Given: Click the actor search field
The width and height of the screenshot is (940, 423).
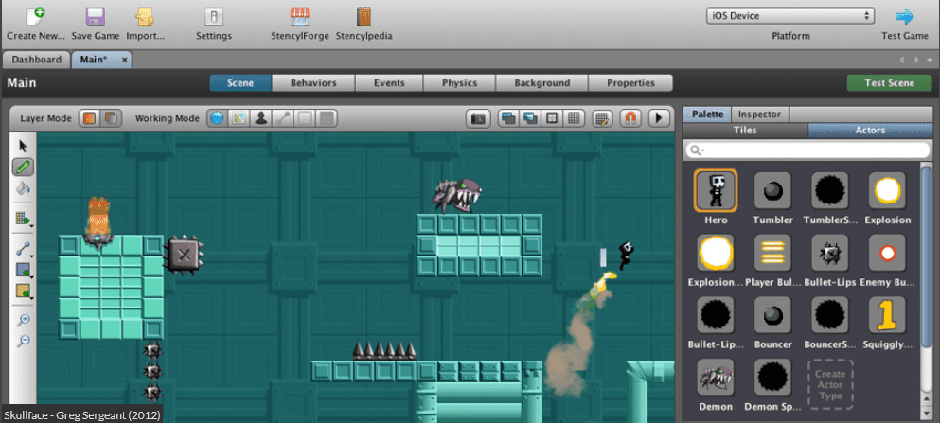Looking at the screenshot, I should click(x=807, y=150).
